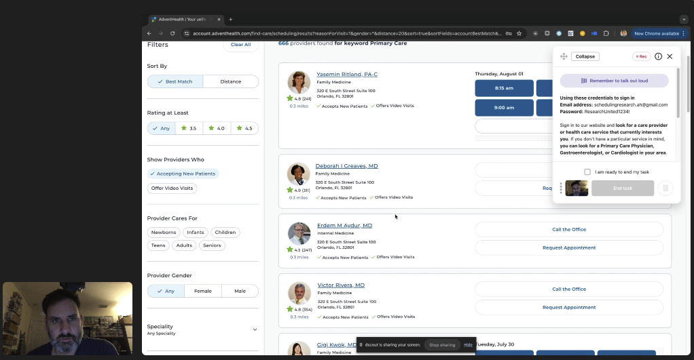The height and width of the screenshot is (360, 694).
Task: Enable Offer Video Visits filter
Action: coord(172,188)
